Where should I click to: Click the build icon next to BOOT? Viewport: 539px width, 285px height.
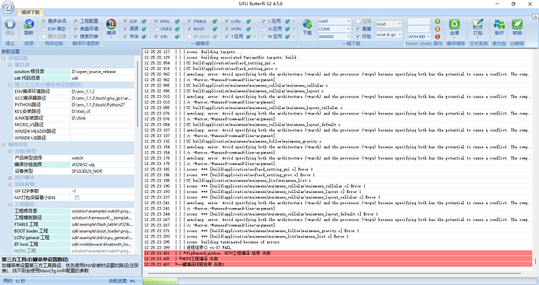tap(215, 29)
